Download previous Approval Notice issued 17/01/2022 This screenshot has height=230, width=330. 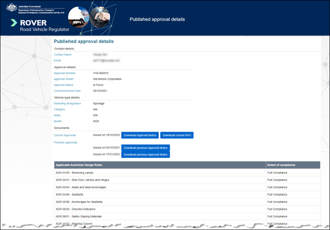click(146, 154)
